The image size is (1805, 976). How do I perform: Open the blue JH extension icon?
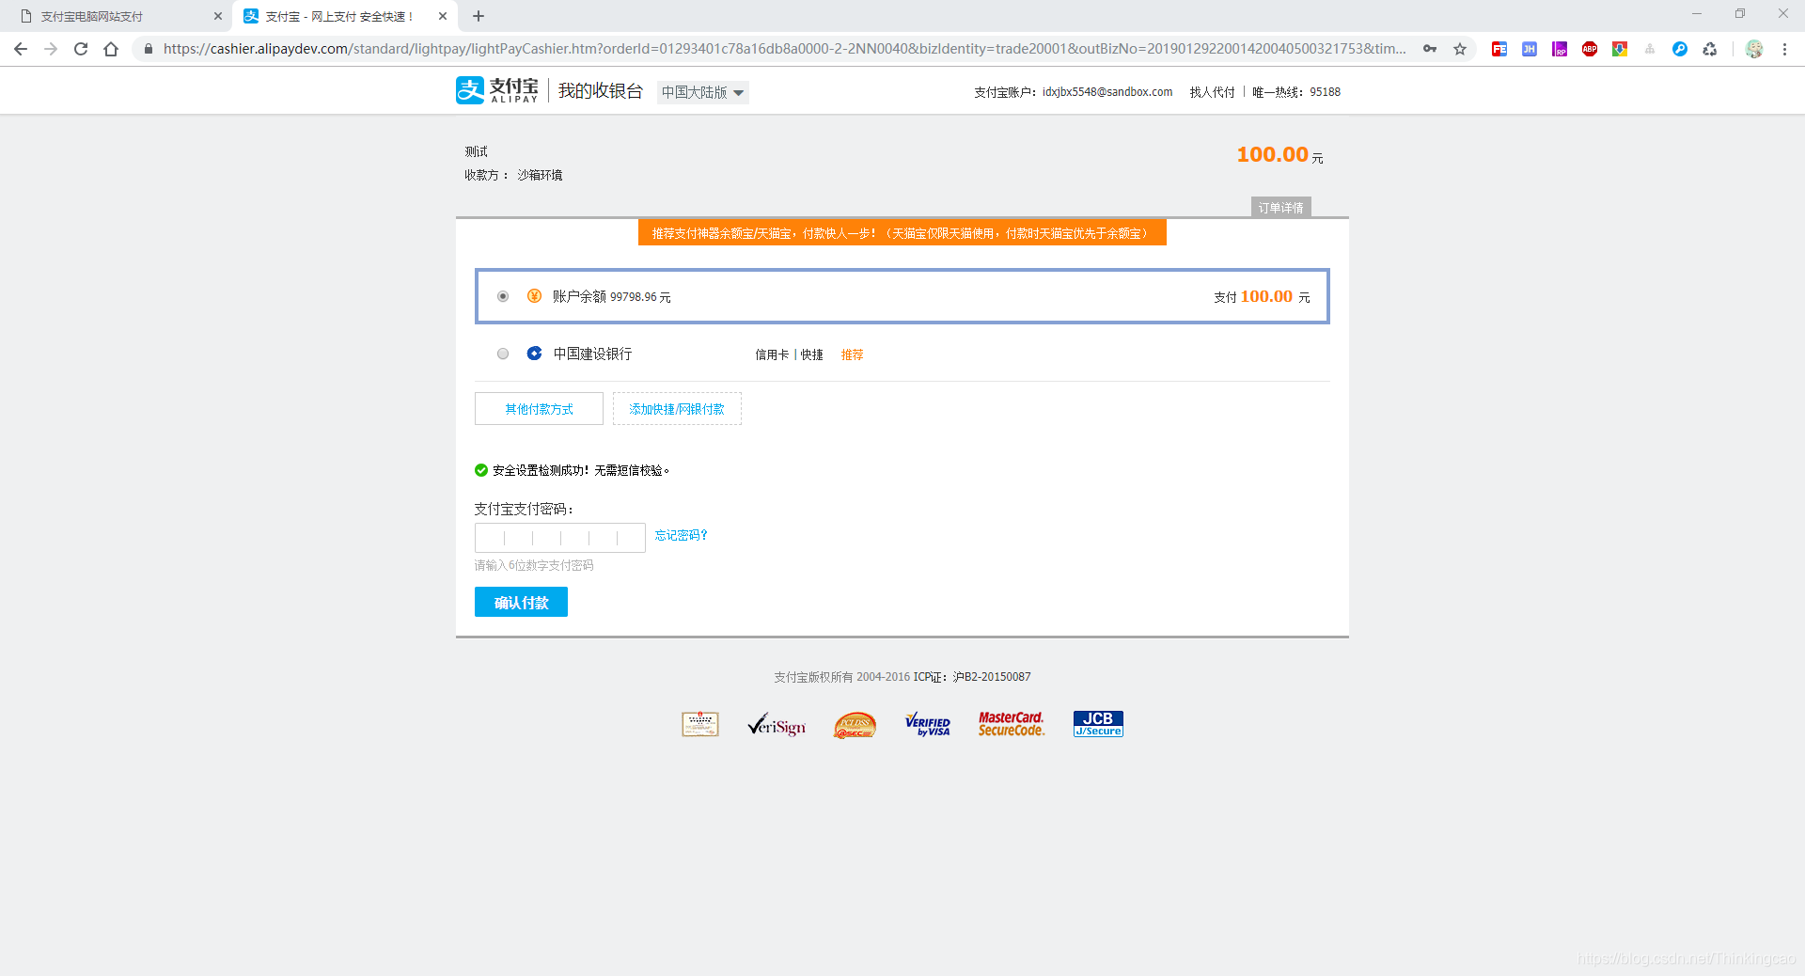[1530, 49]
